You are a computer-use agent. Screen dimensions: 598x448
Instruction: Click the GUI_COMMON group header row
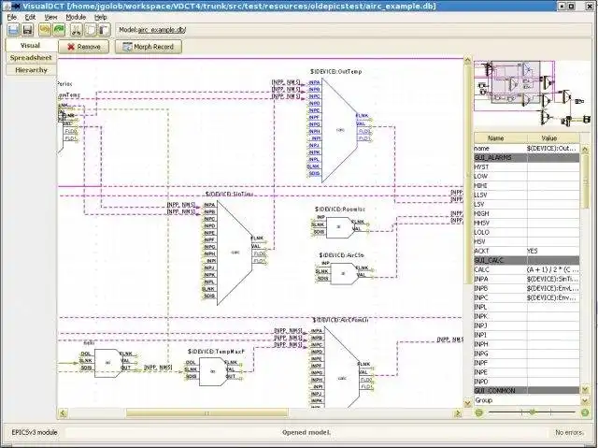point(527,390)
